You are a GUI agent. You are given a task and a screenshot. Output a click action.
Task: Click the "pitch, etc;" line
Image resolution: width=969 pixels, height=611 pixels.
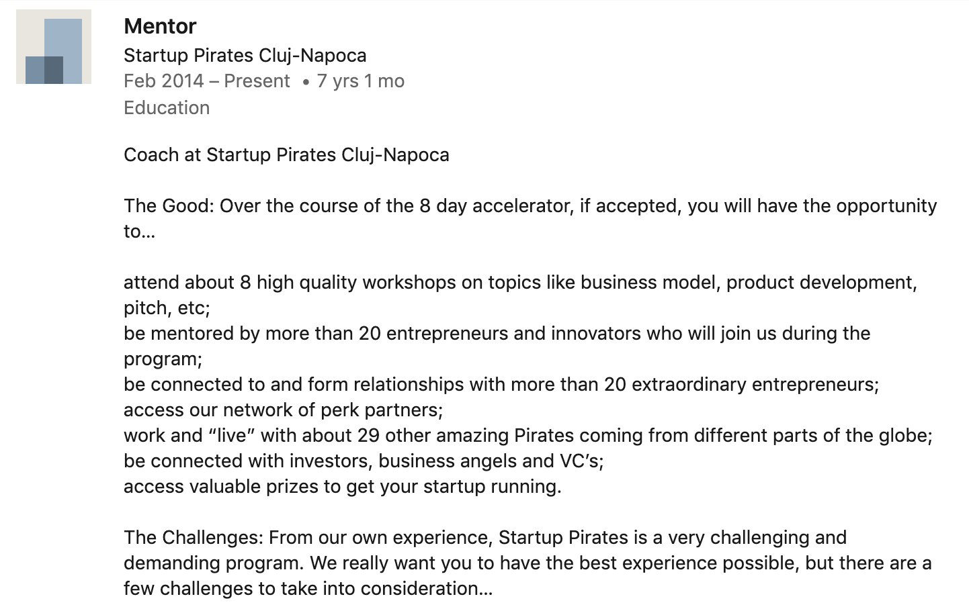pyautogui.click(x=167, y=308)
